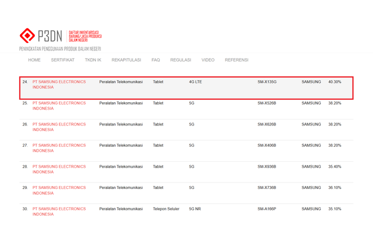The width and height of the screenshot is (373, 248).
Task: Click the Telepon Seluler product type
Action: click(x=166, y=209)
